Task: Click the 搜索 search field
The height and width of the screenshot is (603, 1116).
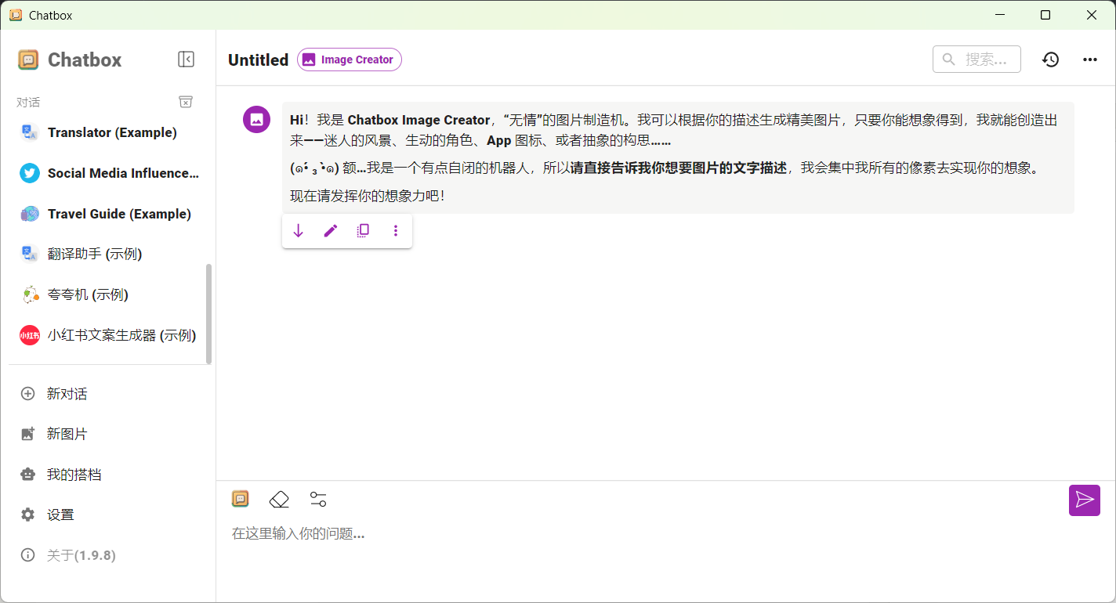Action: click(x=976, y=60)
